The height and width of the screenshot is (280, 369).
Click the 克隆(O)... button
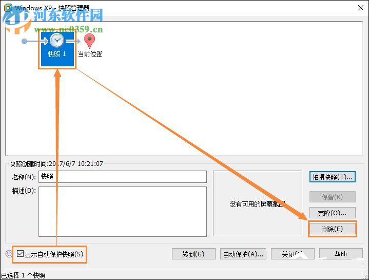click(332, 213)
